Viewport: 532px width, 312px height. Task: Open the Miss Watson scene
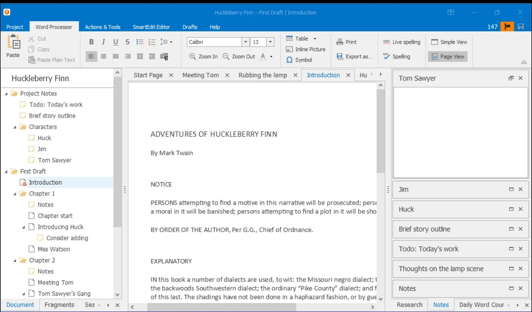click(x=54, y=249)
